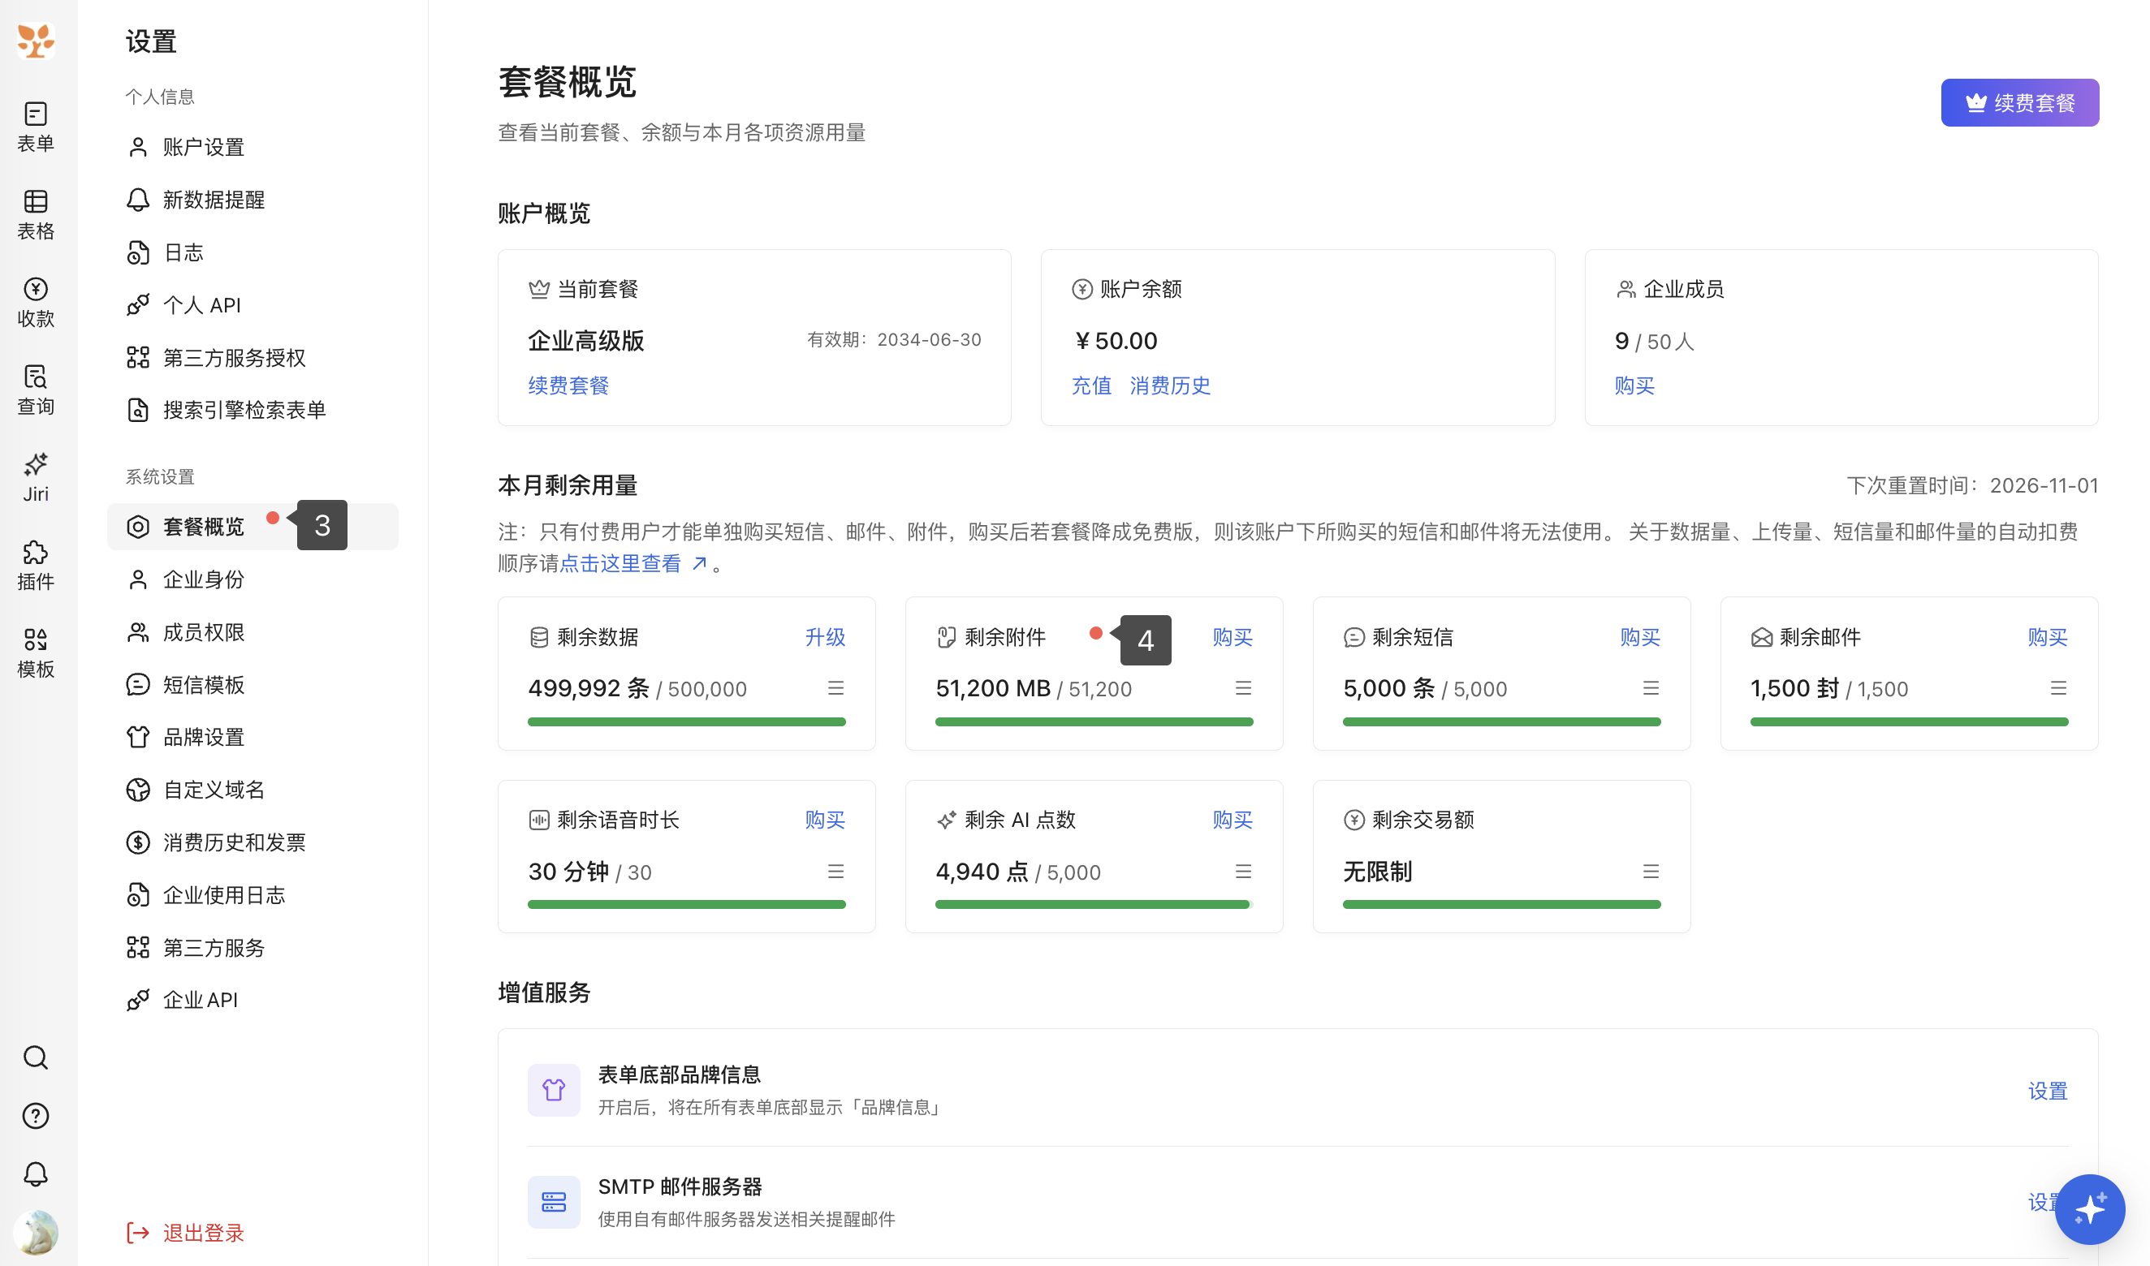Launch Jiri AI assistant from left rail
This screenshot has height=1266, width=2150.
tap(36, 478)
